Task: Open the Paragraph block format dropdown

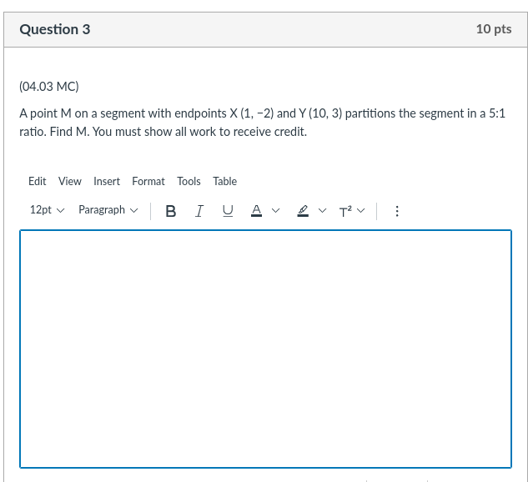Action: tap(108, 210)
